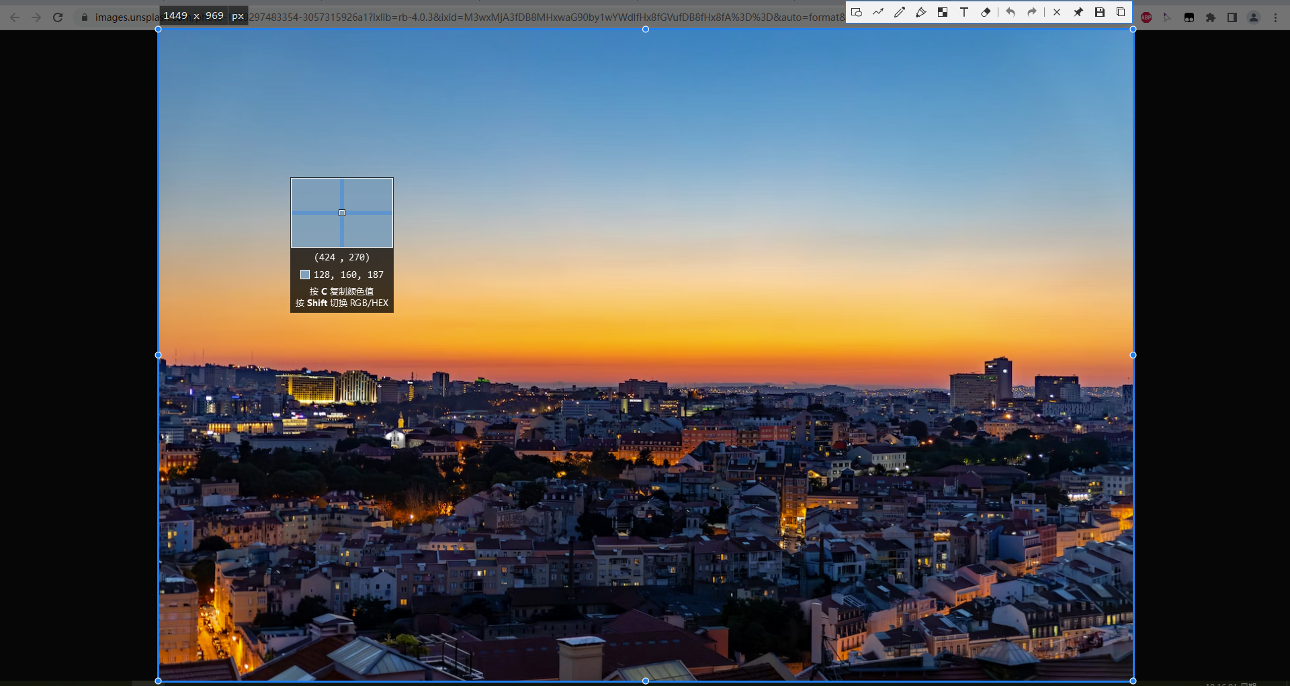Save the screenshot to file
Image resolution: width=1290 pixels, height=686 pixels.
point(1100,12)
